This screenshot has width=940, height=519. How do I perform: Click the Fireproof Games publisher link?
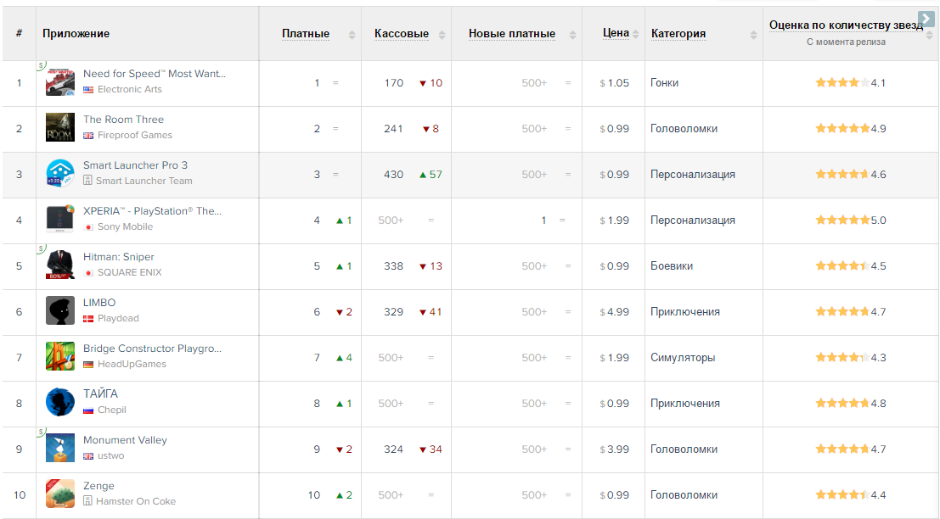[134, 135]
